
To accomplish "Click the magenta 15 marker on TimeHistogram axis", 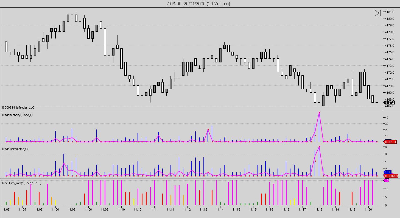I will click(x=386, y=180).
